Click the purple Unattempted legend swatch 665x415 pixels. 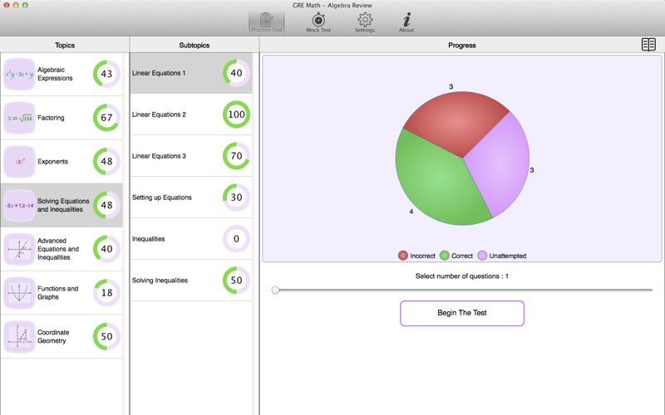tap(482, 256)
